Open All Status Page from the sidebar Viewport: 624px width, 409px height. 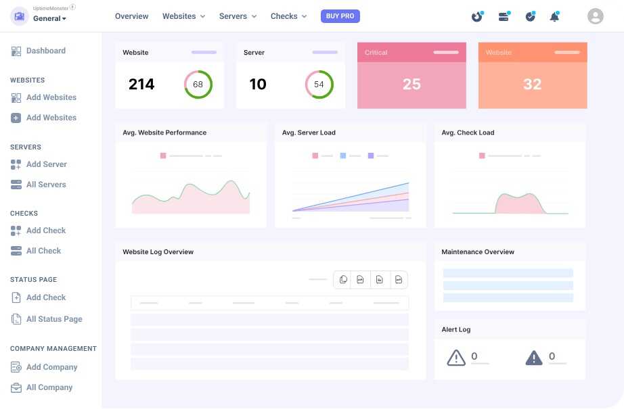tap(55, 318)
